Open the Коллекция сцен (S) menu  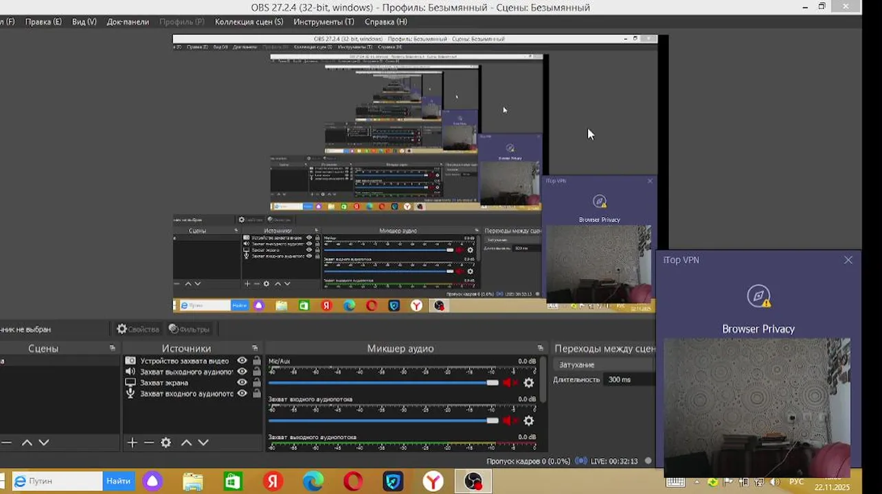pyautogui.click(x=249, y=22)
